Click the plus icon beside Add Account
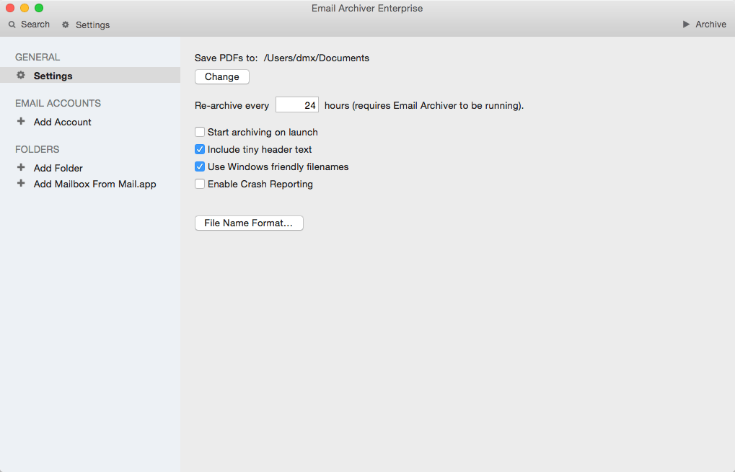This screenshot has width=735, height=472. [x=21, y=121]
